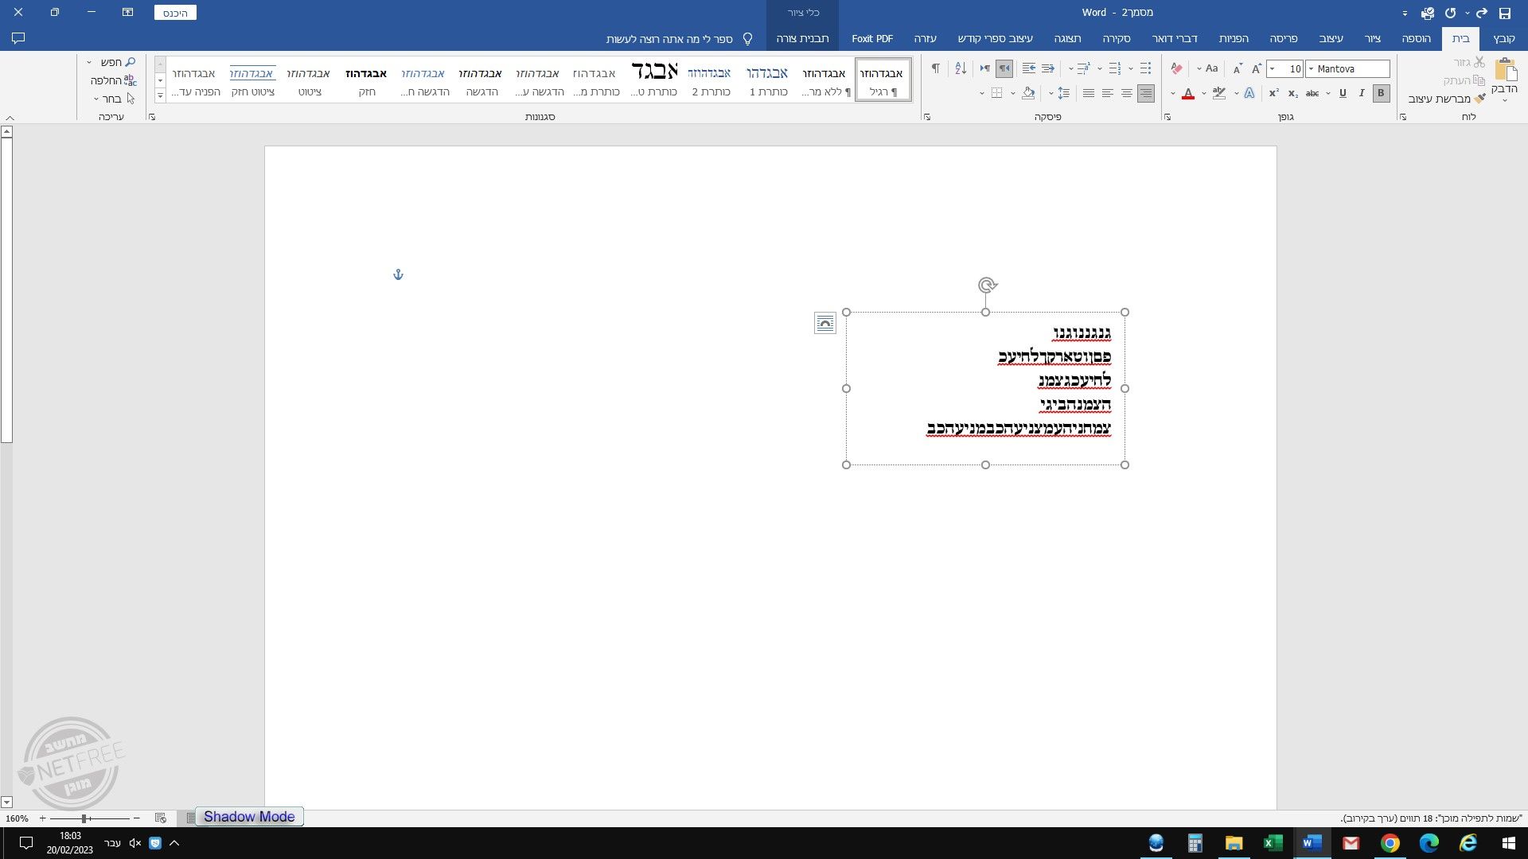Click the Save icon in title bar
The width and height of the screenshot is (1528, 859).
click(x=1504, y=13)
